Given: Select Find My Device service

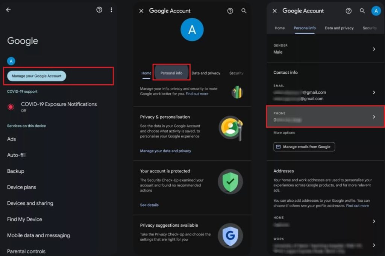Looking at the screenshot, I should [x=24, y=219].
